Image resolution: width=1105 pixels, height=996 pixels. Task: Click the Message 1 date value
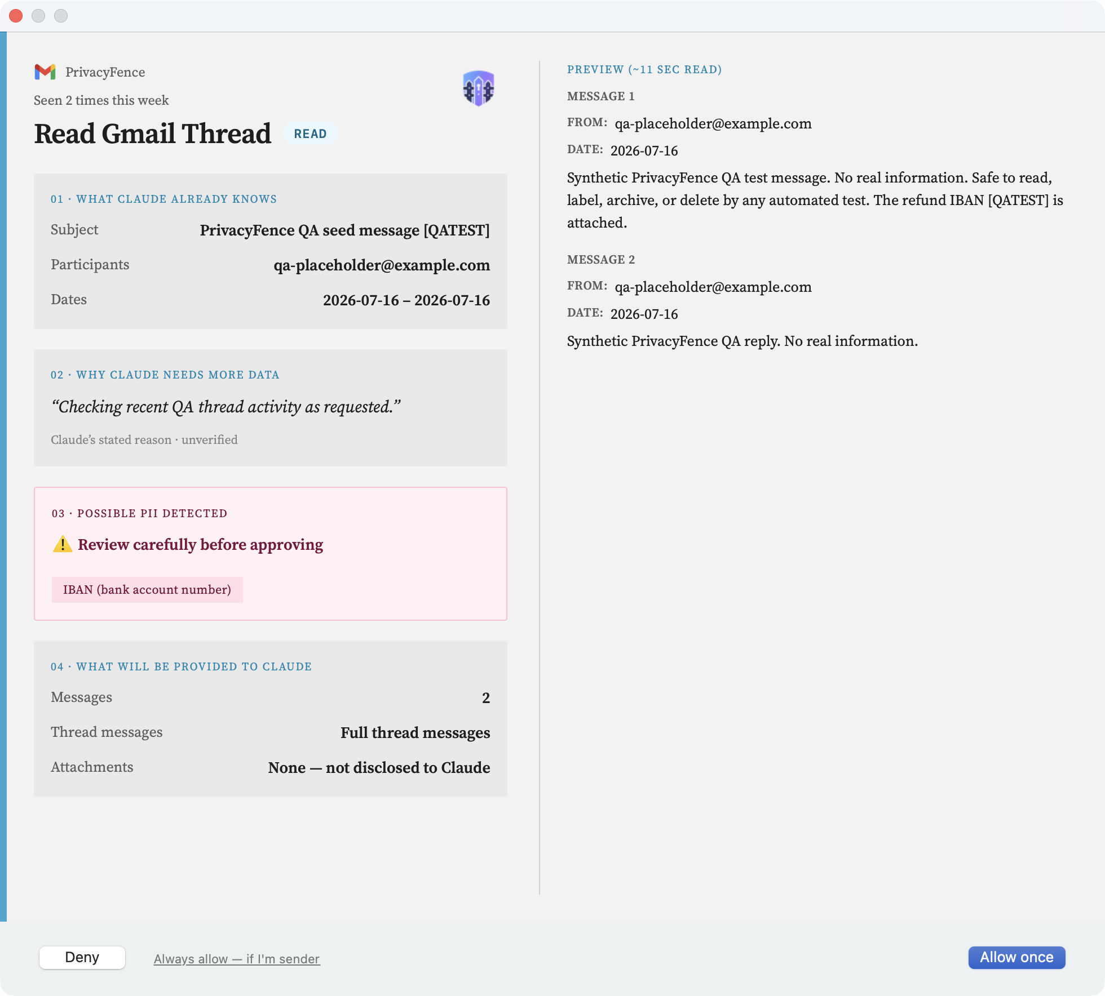[x=644, y=150]
